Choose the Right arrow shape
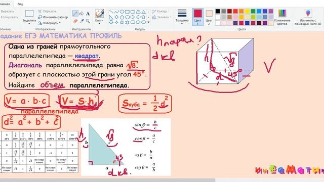Image resolution: width=324 pixels, height=182 pixels. [133, 17]
